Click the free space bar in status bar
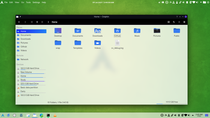Screen dimensions: 210x118 point(172,104)
